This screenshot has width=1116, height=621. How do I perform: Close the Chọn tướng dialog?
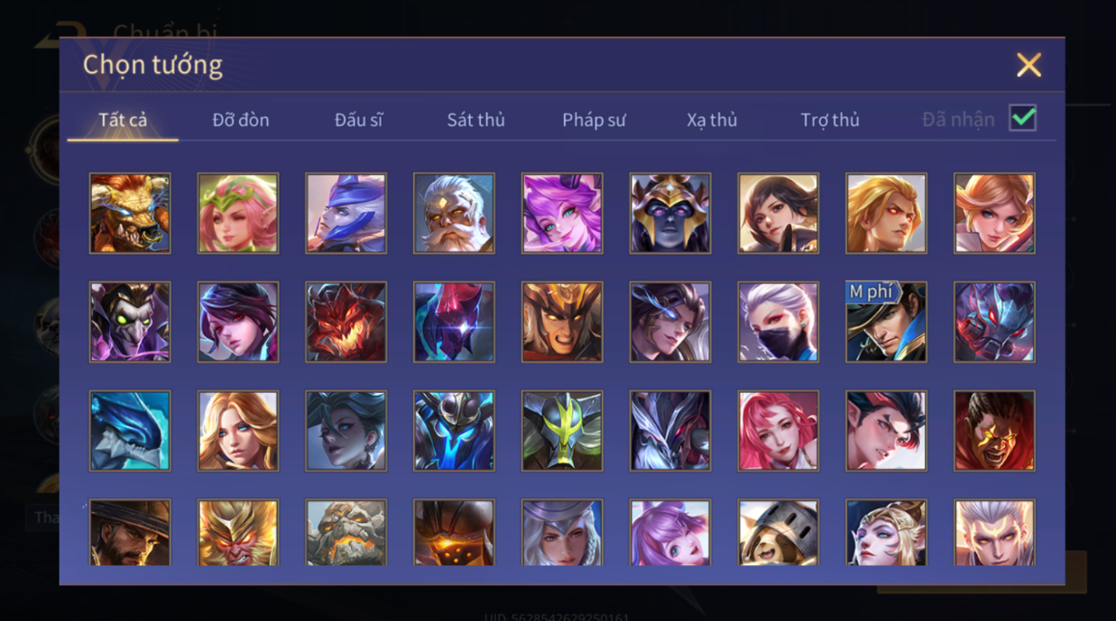pos(1028,65)
